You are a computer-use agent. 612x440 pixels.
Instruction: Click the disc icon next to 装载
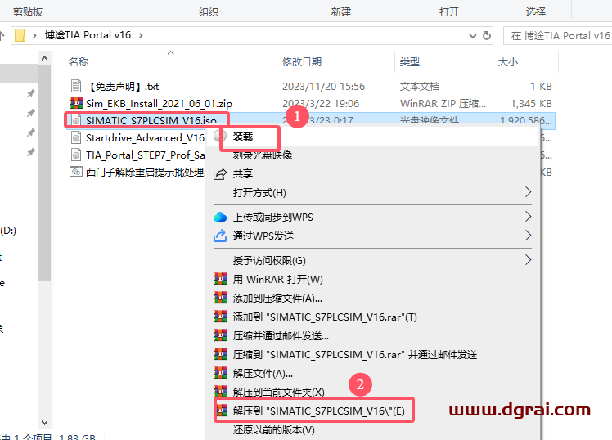click(220, 136)
